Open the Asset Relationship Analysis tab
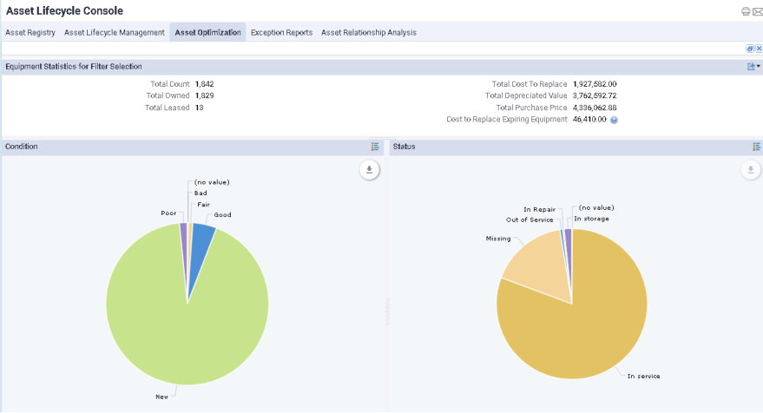763x413 pixels. click(x=368, y=33)
